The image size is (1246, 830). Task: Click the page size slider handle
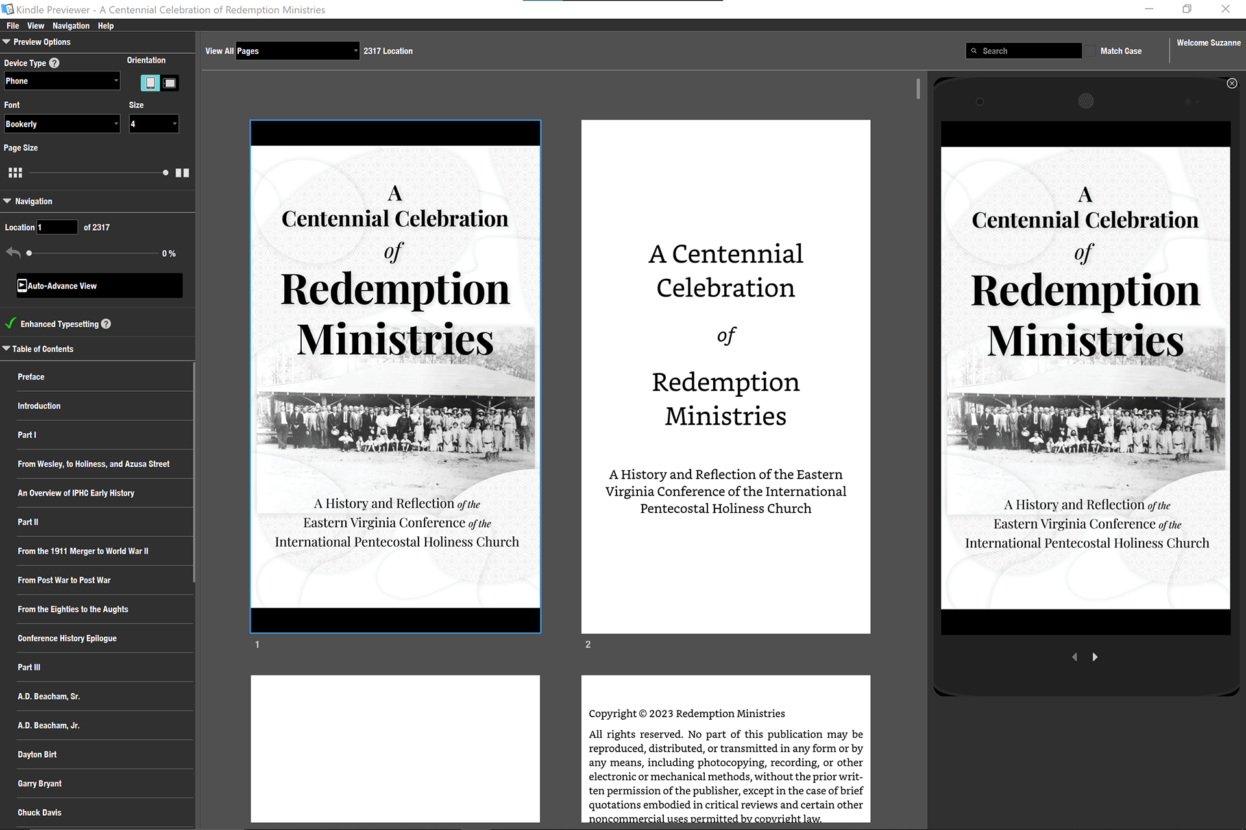[165, 172]
